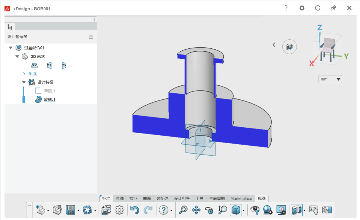Image resolution: width=360 pixels, height=220 pixels.
Task: Toggle the section view icon
Action: coord(297,210)
